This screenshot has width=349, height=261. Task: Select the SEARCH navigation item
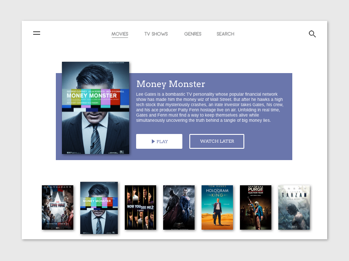(x=225, y=34)
